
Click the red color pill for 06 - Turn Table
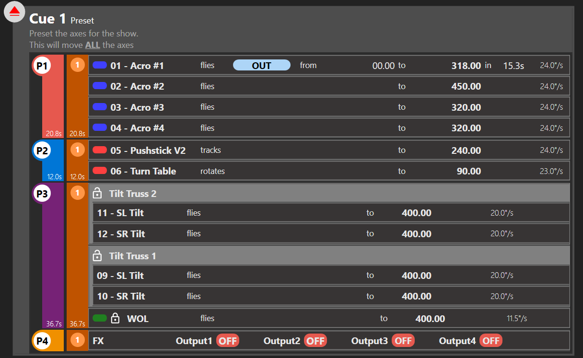[x=100, y=171]
